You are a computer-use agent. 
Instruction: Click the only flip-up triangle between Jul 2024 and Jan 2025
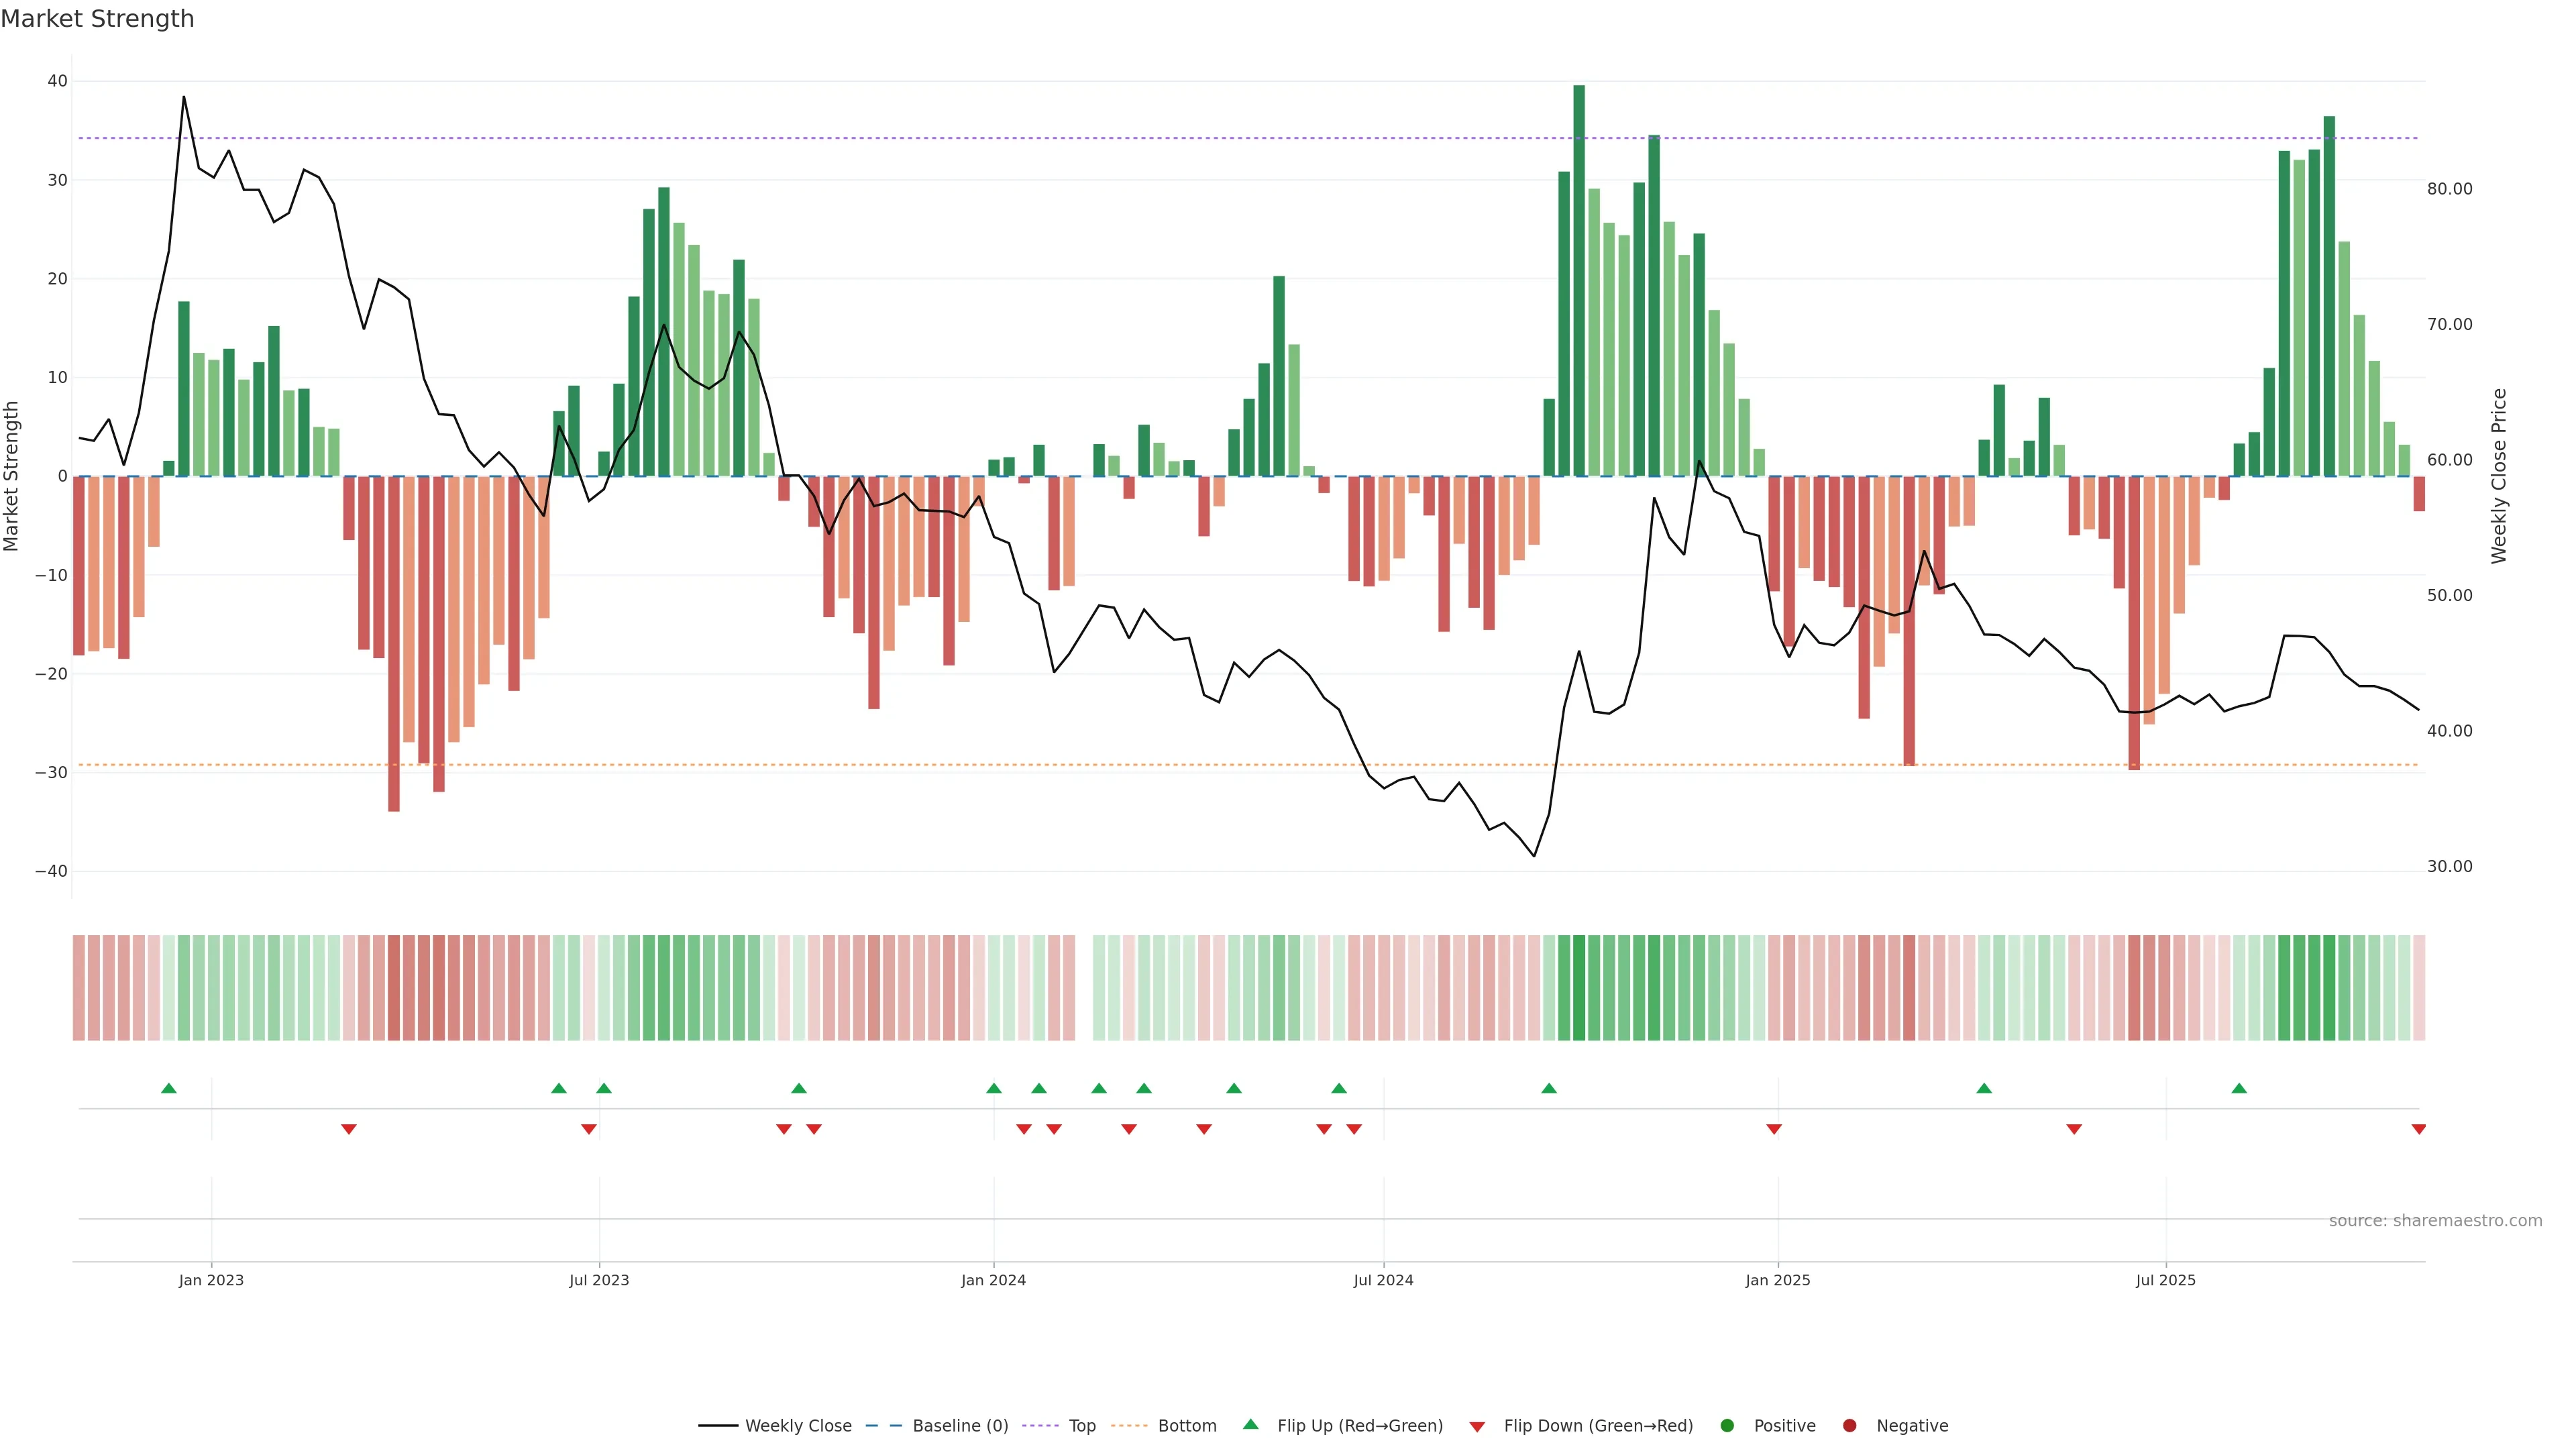click(x=1549, y=1088)
